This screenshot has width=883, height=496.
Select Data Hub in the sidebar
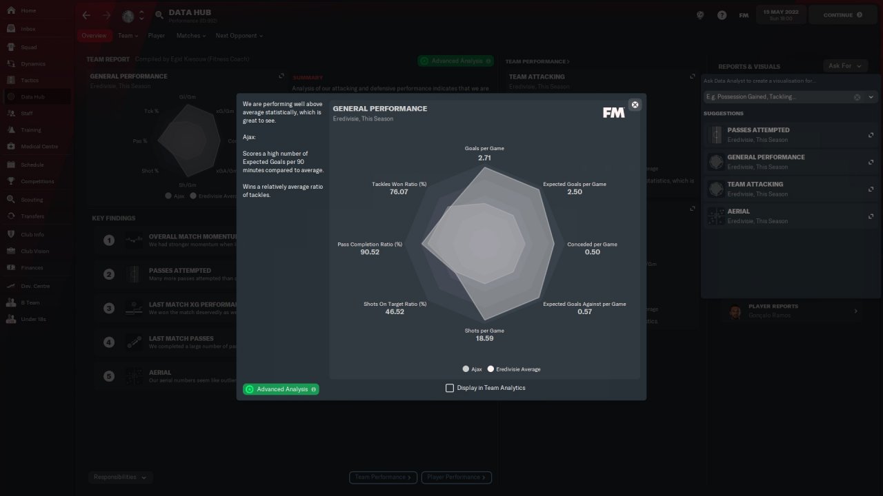[36, 97]
